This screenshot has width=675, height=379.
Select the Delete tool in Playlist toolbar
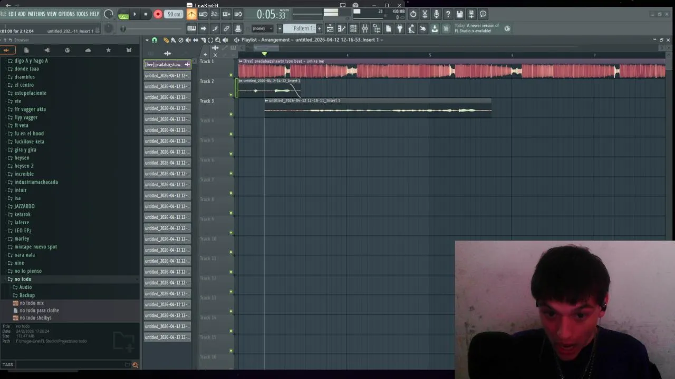pos(180,40)
